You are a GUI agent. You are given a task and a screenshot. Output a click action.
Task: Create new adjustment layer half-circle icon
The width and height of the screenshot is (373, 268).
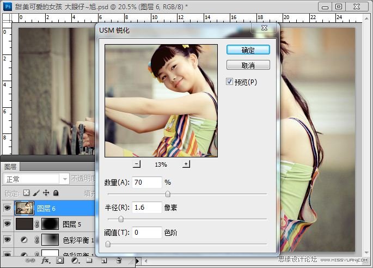tap(75, 260)
